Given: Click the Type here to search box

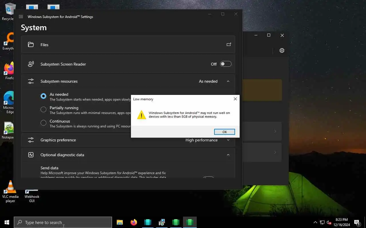Looking at the screenshot, I should 63,222.
